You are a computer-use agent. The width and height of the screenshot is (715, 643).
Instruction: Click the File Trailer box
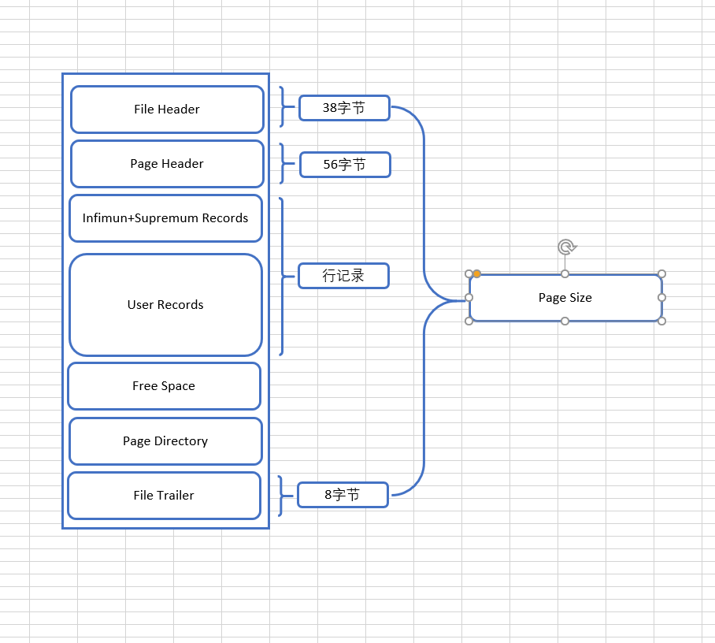click(x=164, y=495)
